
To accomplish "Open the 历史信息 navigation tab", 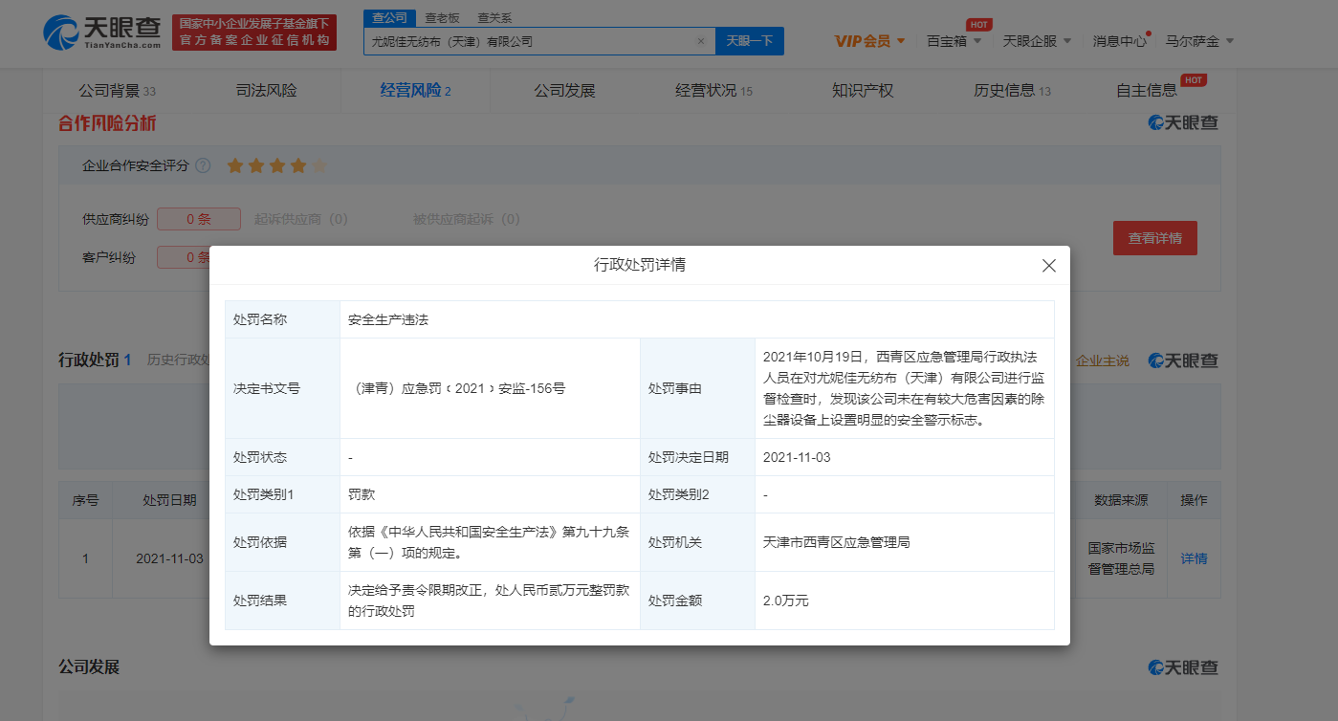I will (x=1012, y=91).
